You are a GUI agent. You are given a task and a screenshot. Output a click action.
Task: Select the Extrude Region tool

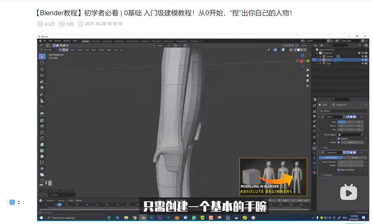(42, 114)
